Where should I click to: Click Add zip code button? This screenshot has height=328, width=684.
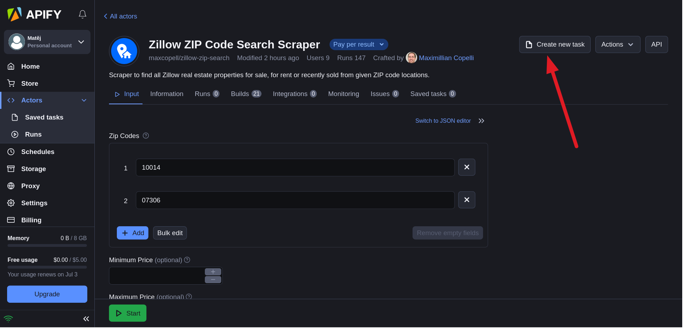click(x=133, y=233)
